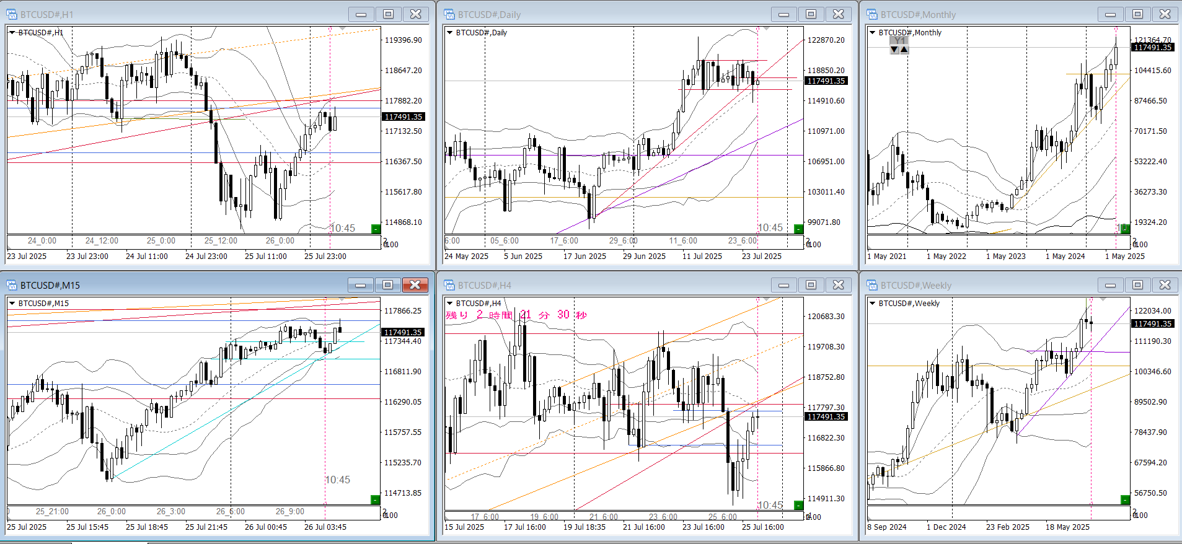1182x544 pixels.
Task: Open the dropdown triangle beside BTCUSD#,H1 label
Action: coord(12,32)
